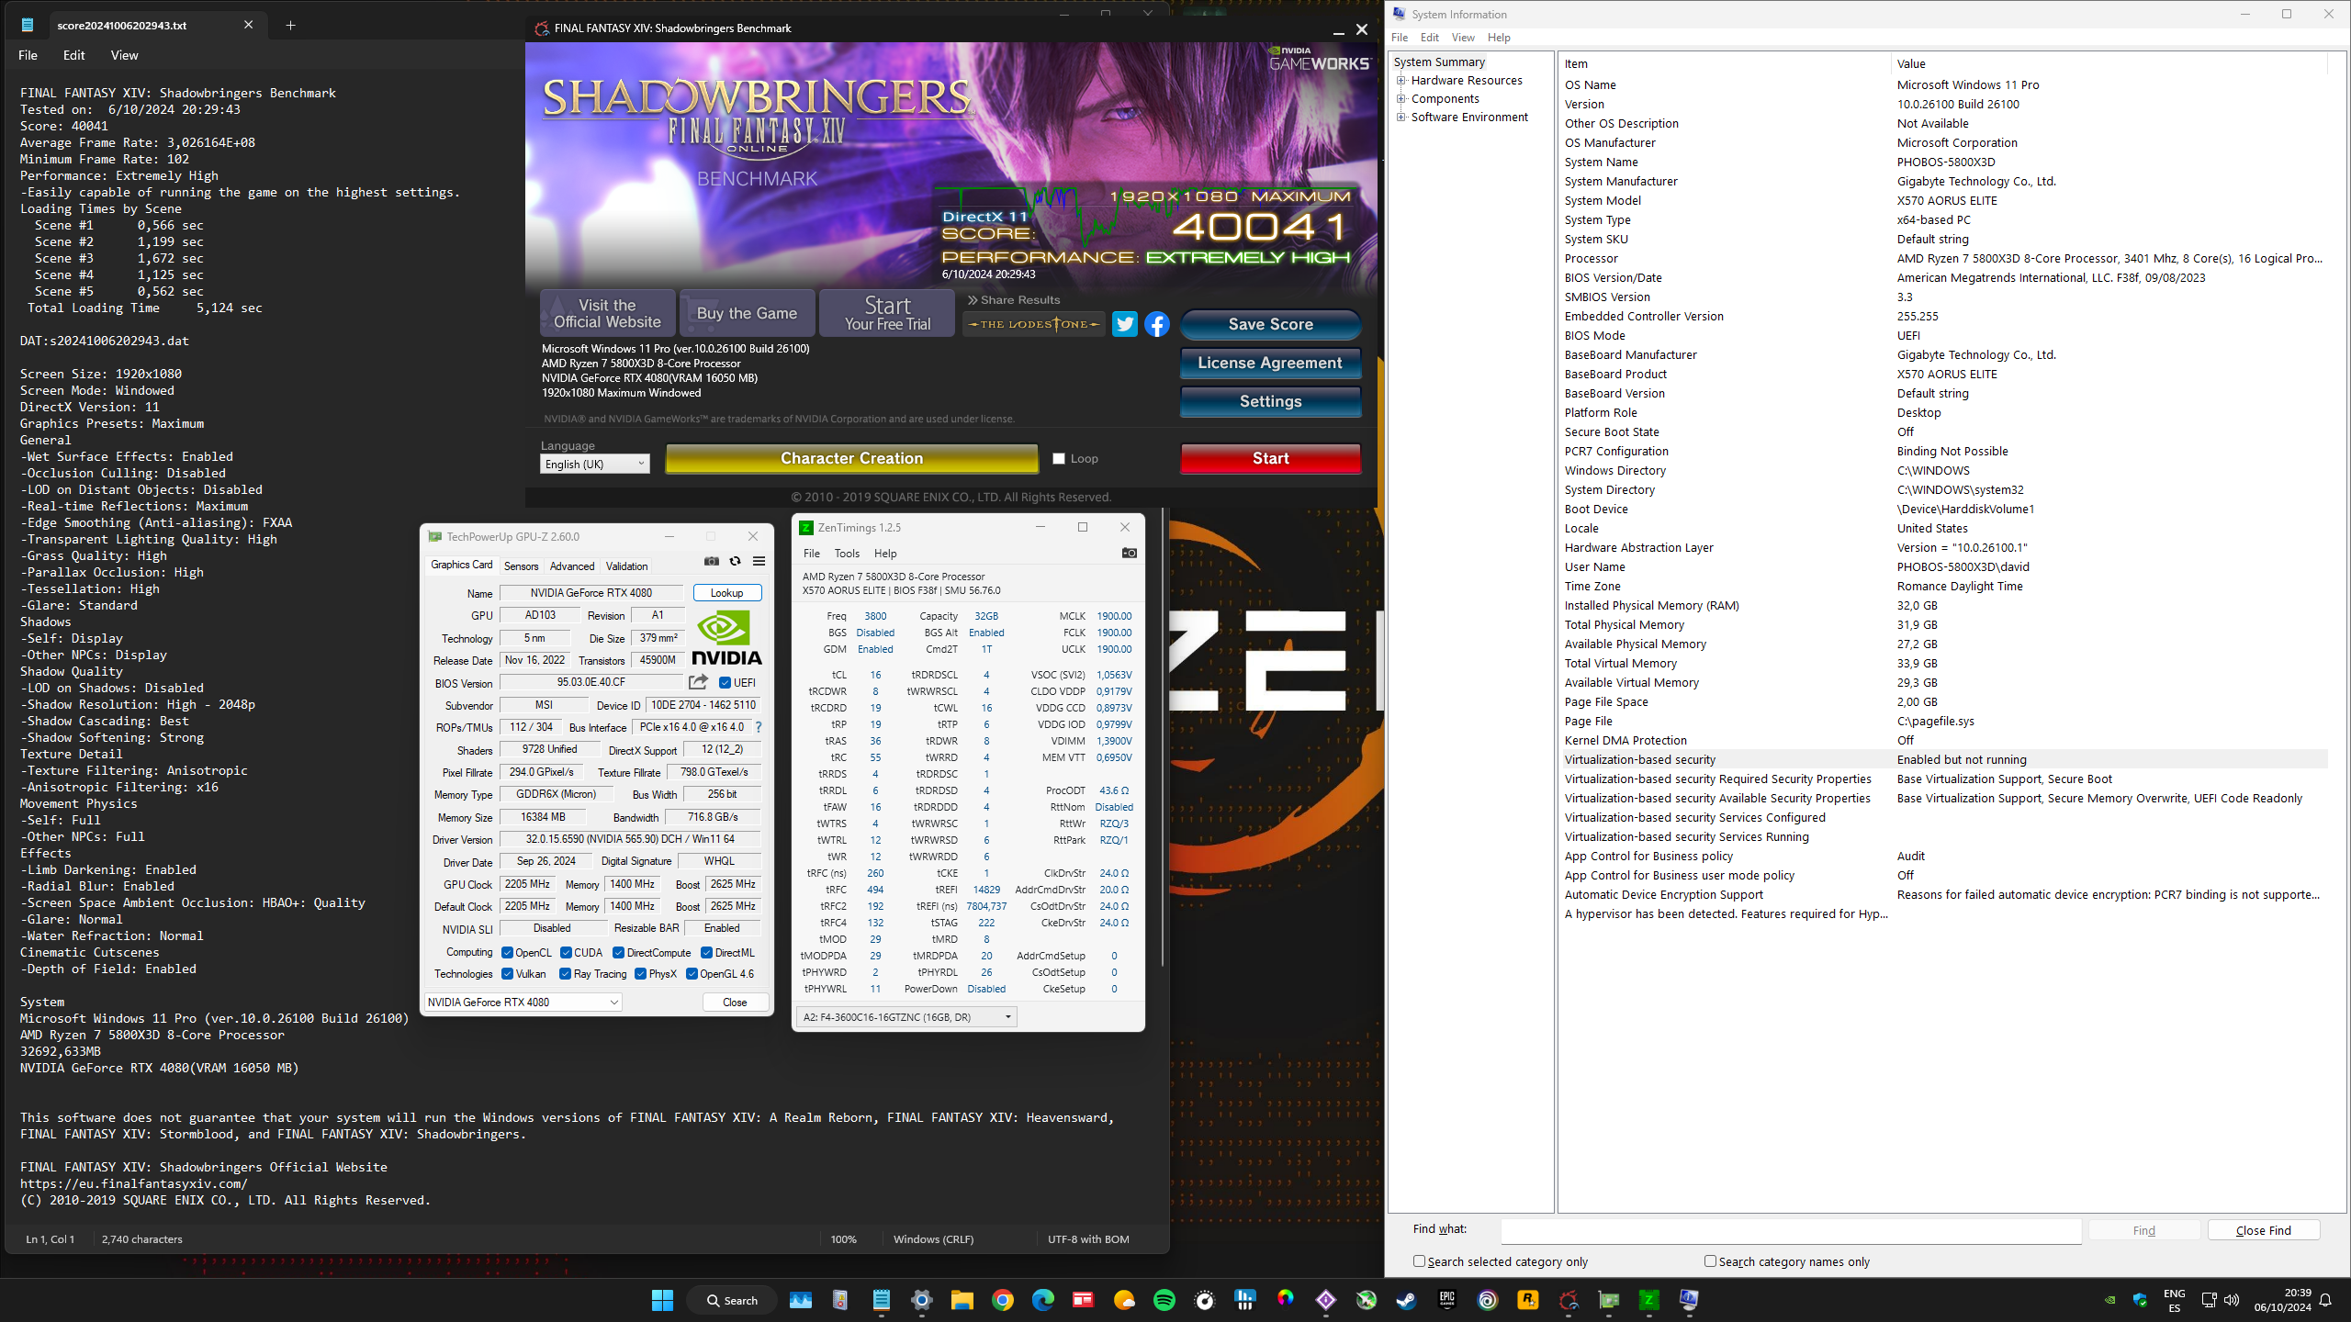
Task: Click the NVIDIA logo in GPU-Z
Action: pos(726,639)
